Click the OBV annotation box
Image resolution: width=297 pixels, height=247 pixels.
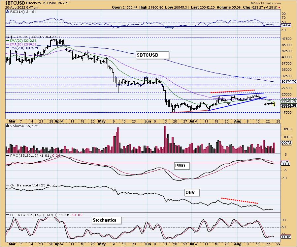192,193
